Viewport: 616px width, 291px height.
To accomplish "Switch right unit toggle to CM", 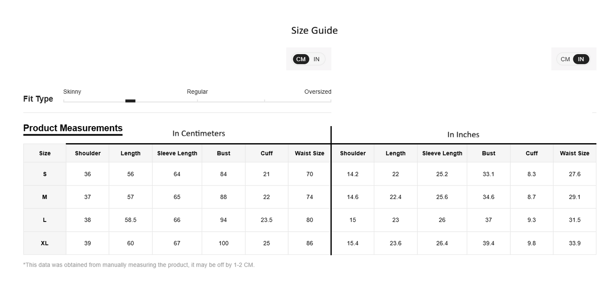I will [x=565, y=59].
